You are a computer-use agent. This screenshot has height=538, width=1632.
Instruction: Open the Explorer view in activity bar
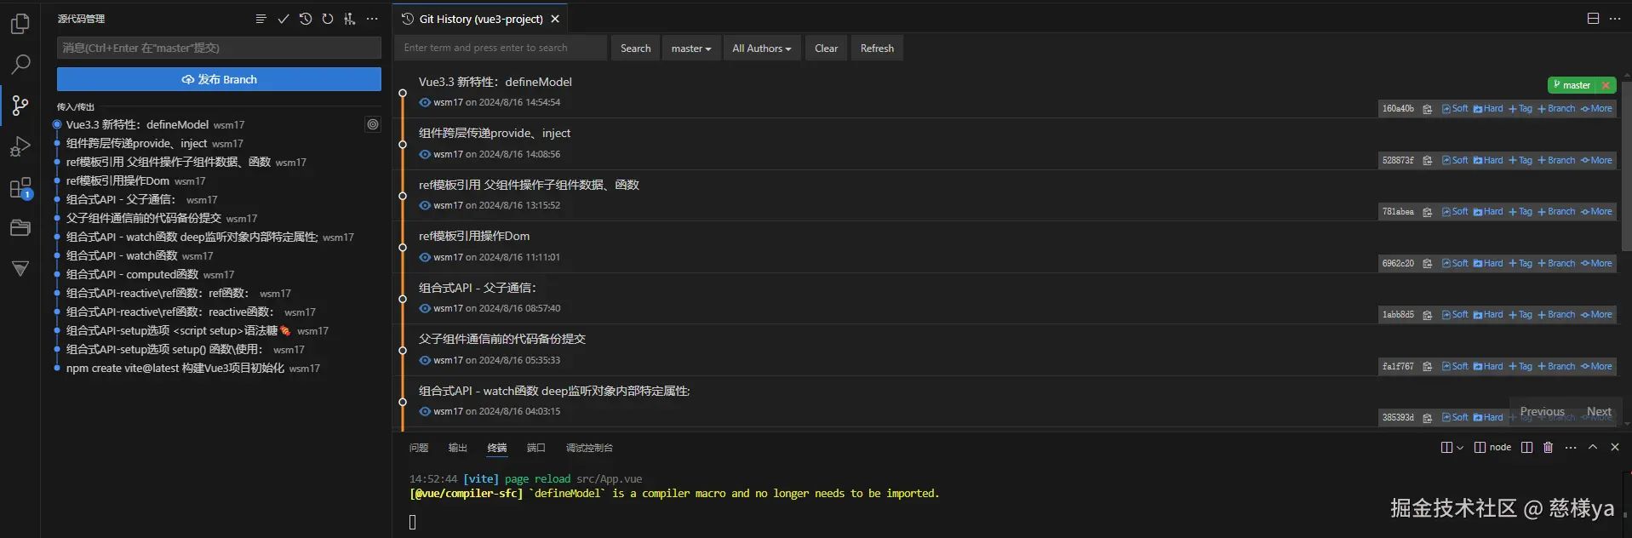click(x=20, y=23)
